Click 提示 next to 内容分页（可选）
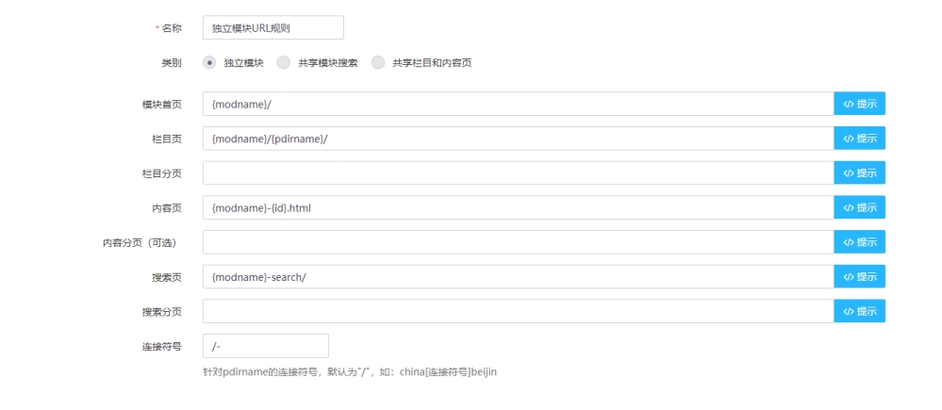The width and height of the screenshot is (942, 410). (x=859, y=242)
